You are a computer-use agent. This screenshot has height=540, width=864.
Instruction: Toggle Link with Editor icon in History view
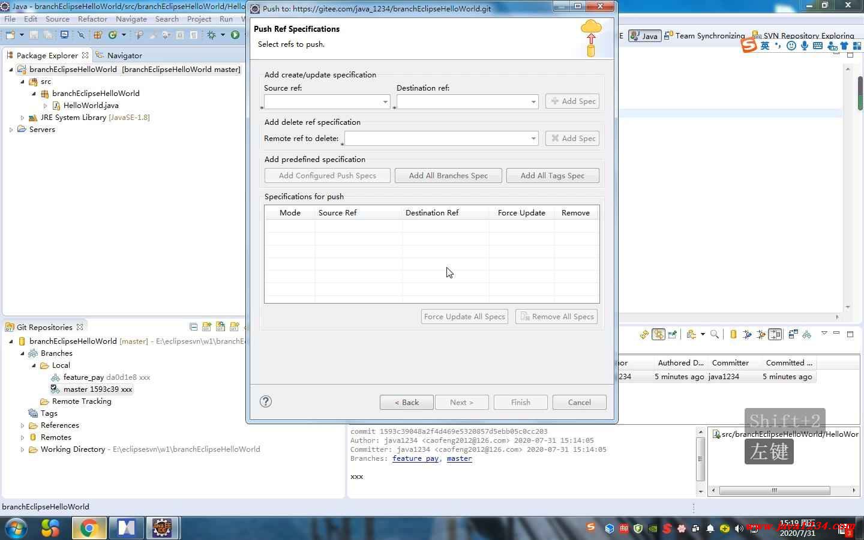pos(658,334)
